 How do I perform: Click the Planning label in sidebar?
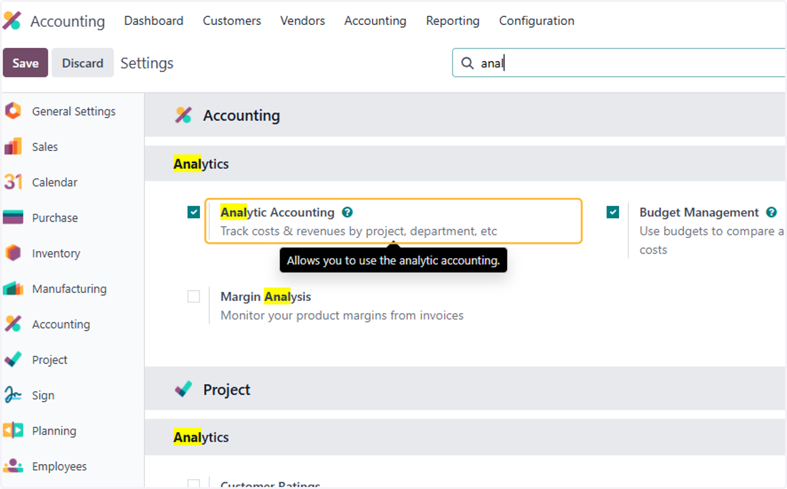point(54,431)
